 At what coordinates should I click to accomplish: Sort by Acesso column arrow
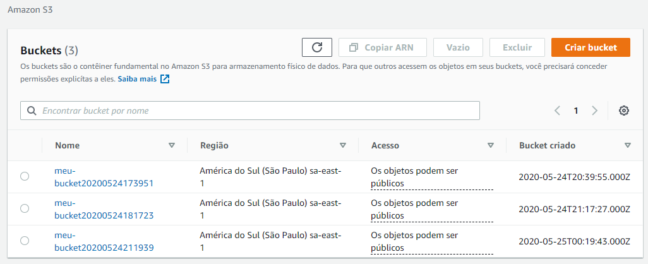point(491,145)
